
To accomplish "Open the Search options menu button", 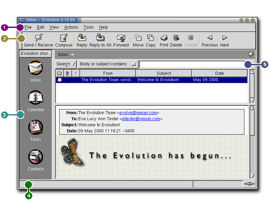I will click(x=66, y=64).
